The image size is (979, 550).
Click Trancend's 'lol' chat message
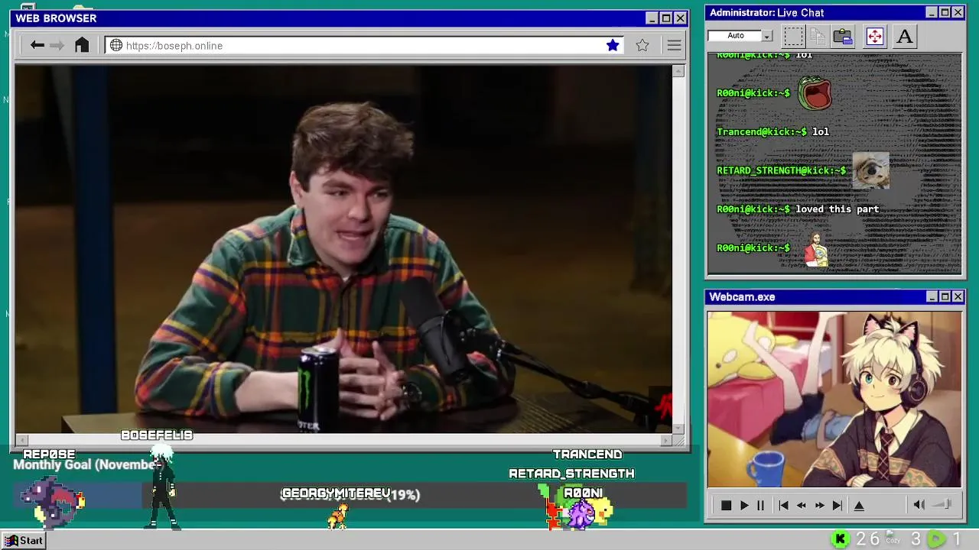[x=821, y=131]
